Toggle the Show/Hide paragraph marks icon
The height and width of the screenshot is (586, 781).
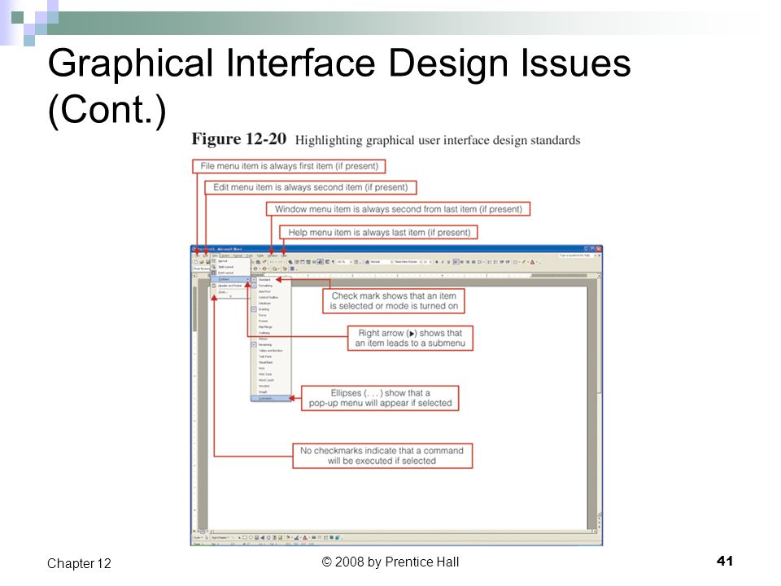coord(333,261)
